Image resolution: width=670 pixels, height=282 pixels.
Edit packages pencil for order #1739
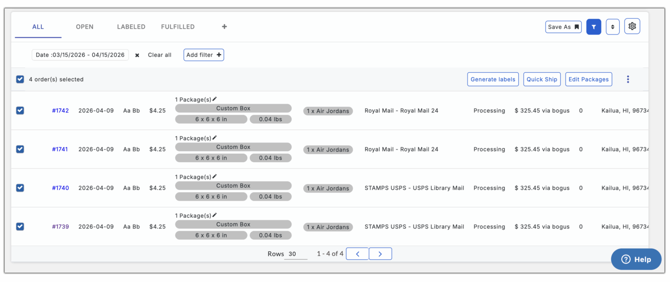(214, 215)
